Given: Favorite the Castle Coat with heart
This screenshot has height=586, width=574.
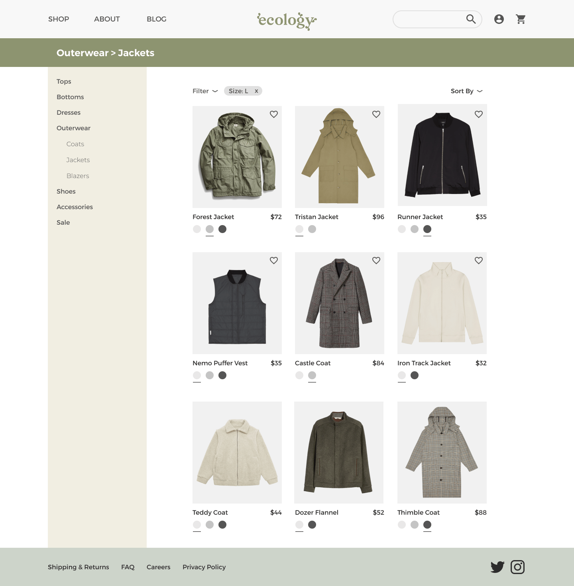Looking at the screenshot, I should [376, 261].
